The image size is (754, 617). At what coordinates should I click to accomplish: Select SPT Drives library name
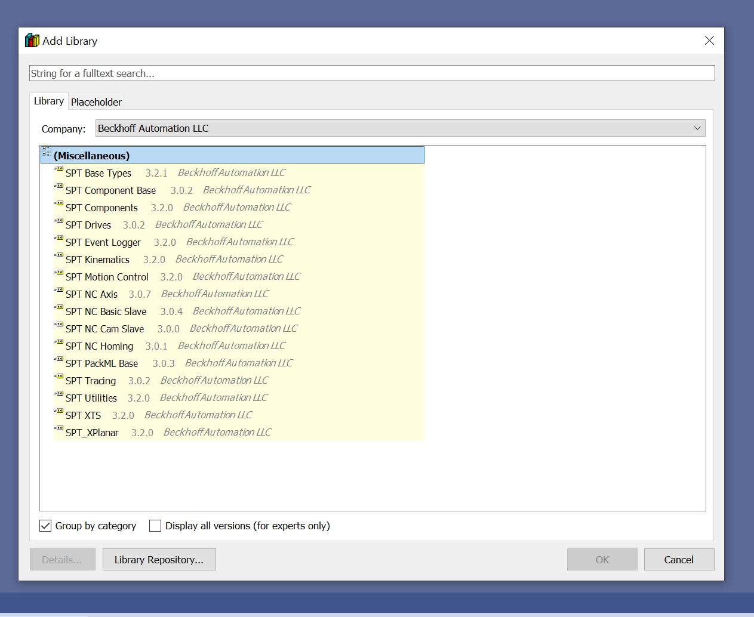click(x=88, y=225)
